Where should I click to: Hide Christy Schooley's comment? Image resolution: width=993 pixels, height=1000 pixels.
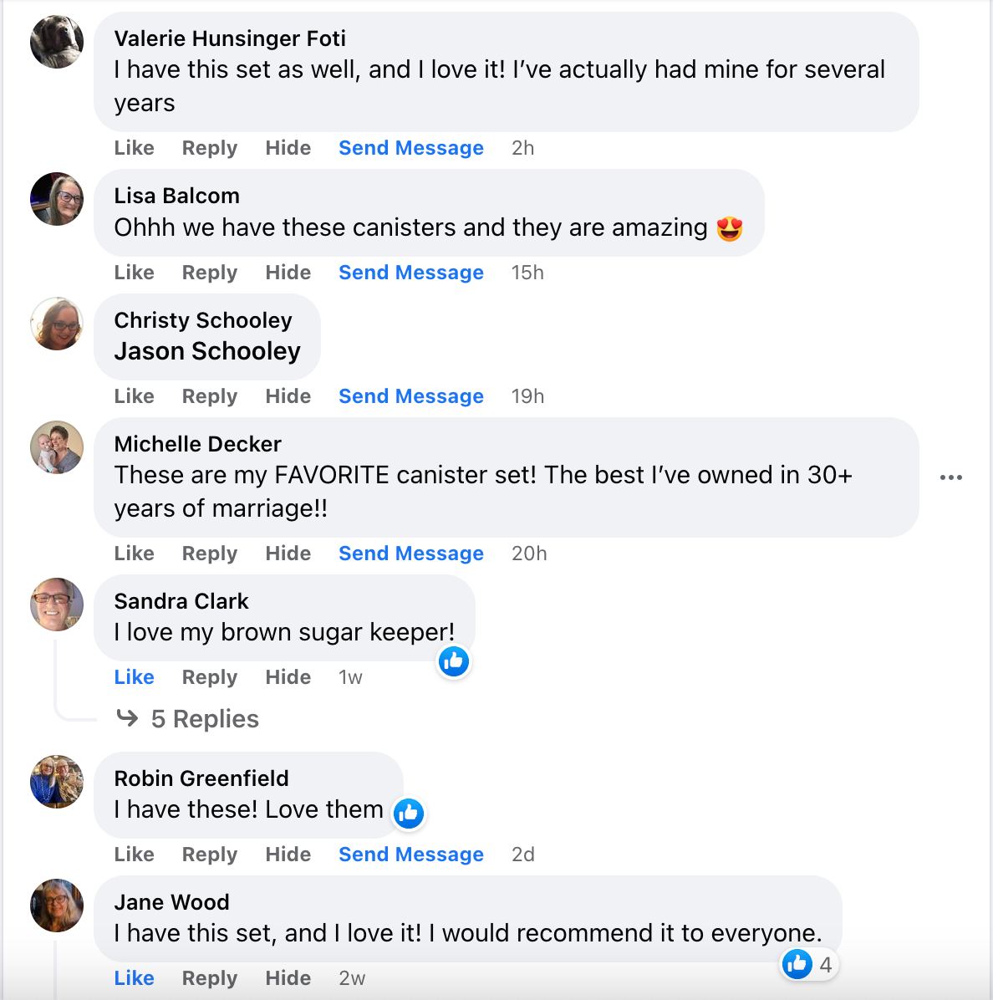[288, 396]
